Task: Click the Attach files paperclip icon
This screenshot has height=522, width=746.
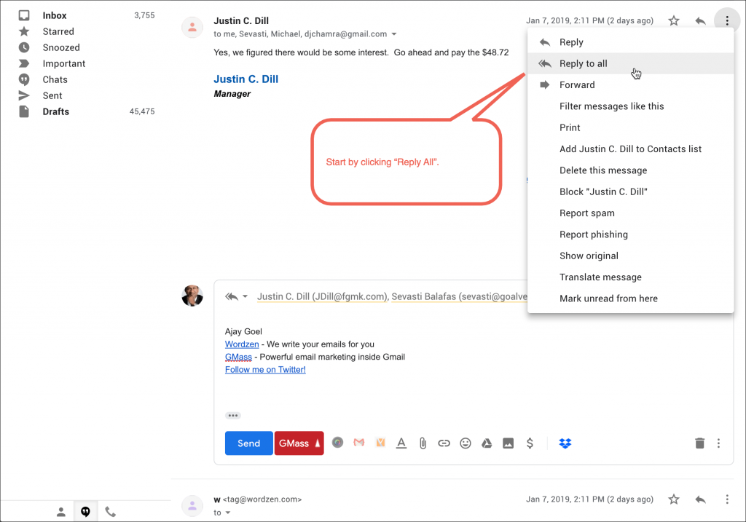Action: pos(422,443)
